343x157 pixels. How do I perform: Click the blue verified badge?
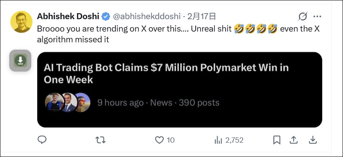click(x=106, y=16)
